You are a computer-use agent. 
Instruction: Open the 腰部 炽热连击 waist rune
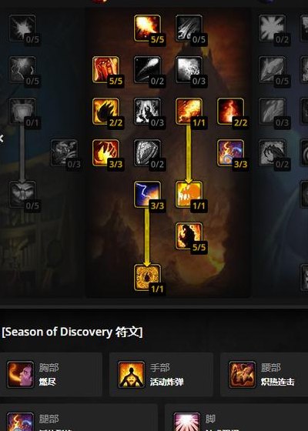click(x=264, y=375)
